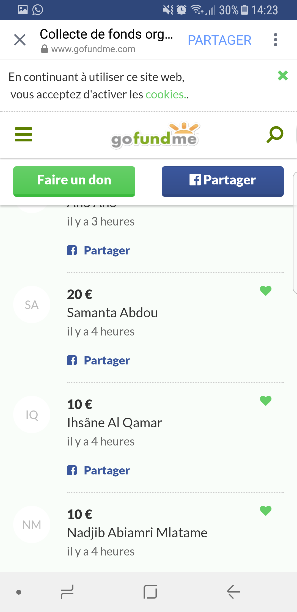Tap the NM donor avatar circle
Screen dimensions: 297x612
32,525
